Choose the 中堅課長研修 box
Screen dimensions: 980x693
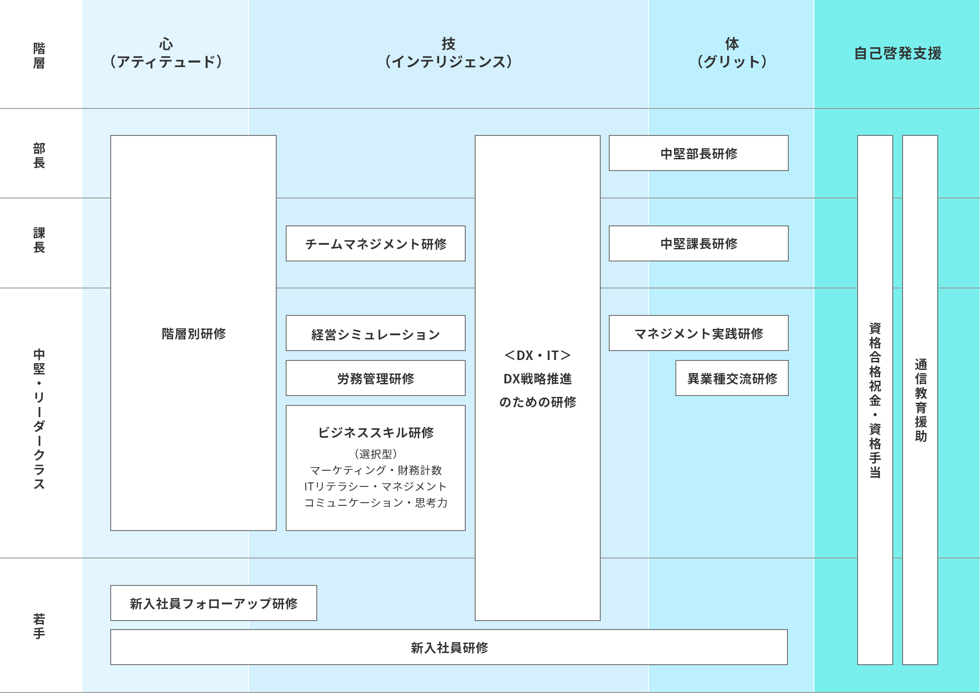[699, 243]
